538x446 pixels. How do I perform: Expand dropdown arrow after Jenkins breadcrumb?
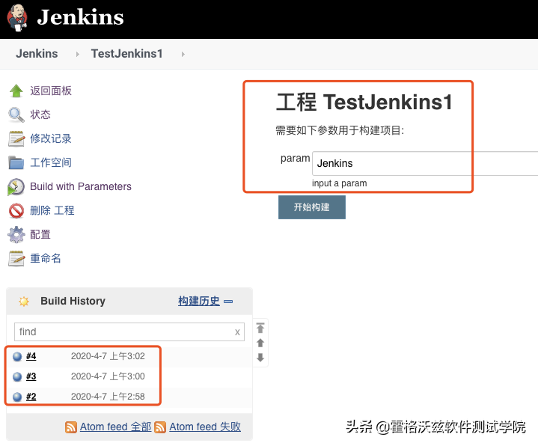tap(78, 54)
